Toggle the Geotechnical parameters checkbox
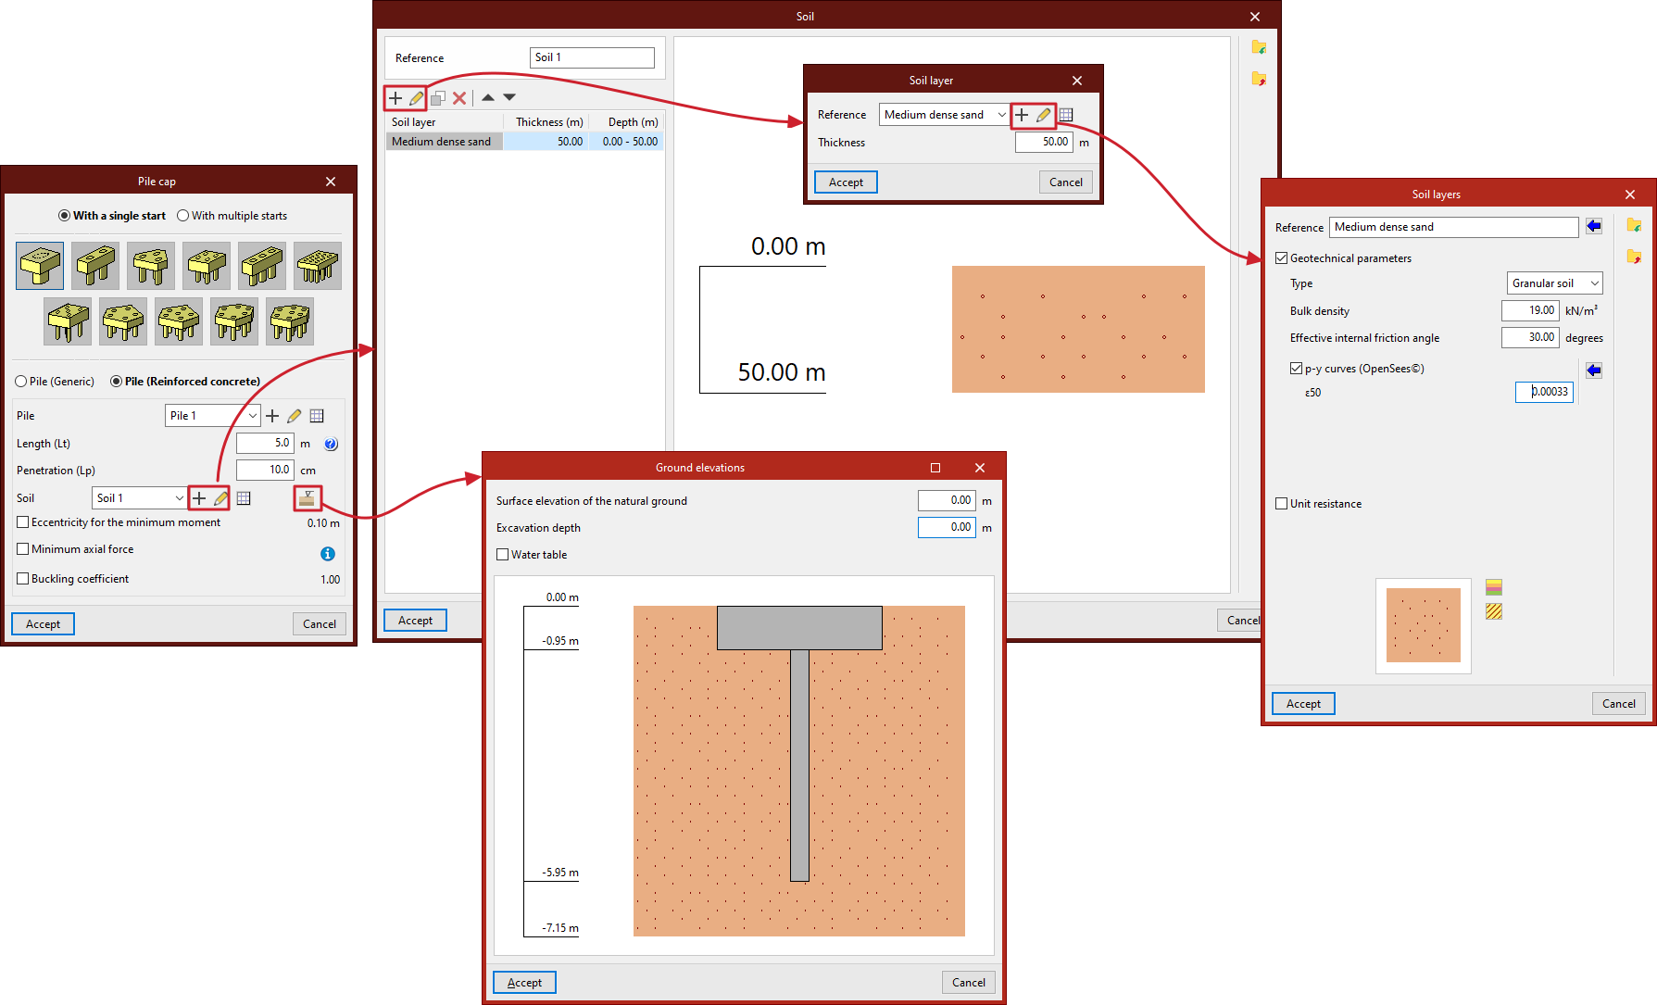 click(x=1282, y=258)
